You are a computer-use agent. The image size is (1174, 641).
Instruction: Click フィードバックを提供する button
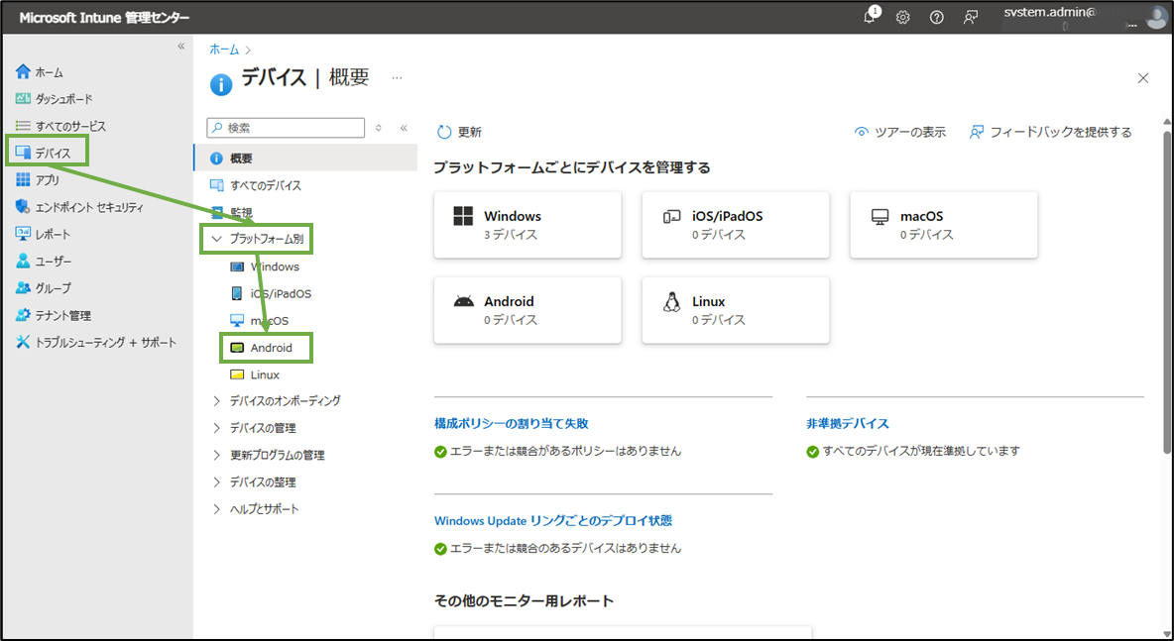coord(1050,132)
